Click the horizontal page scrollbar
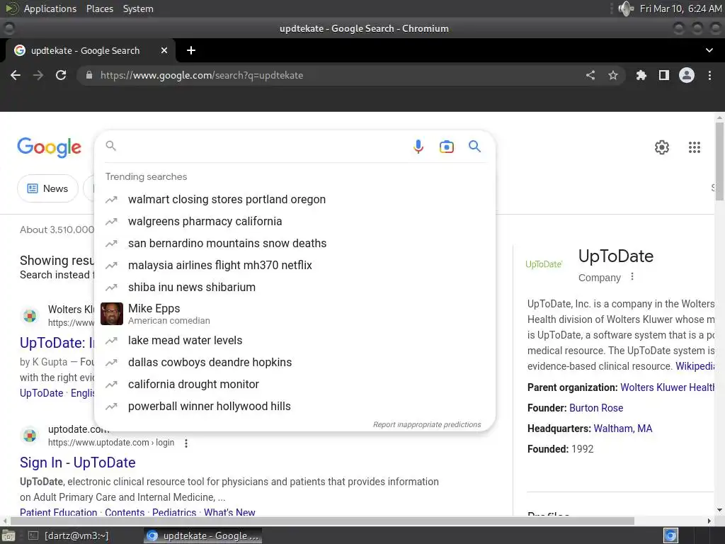The width and height of the screenshot is (725, 544). (x=322, y=521)
